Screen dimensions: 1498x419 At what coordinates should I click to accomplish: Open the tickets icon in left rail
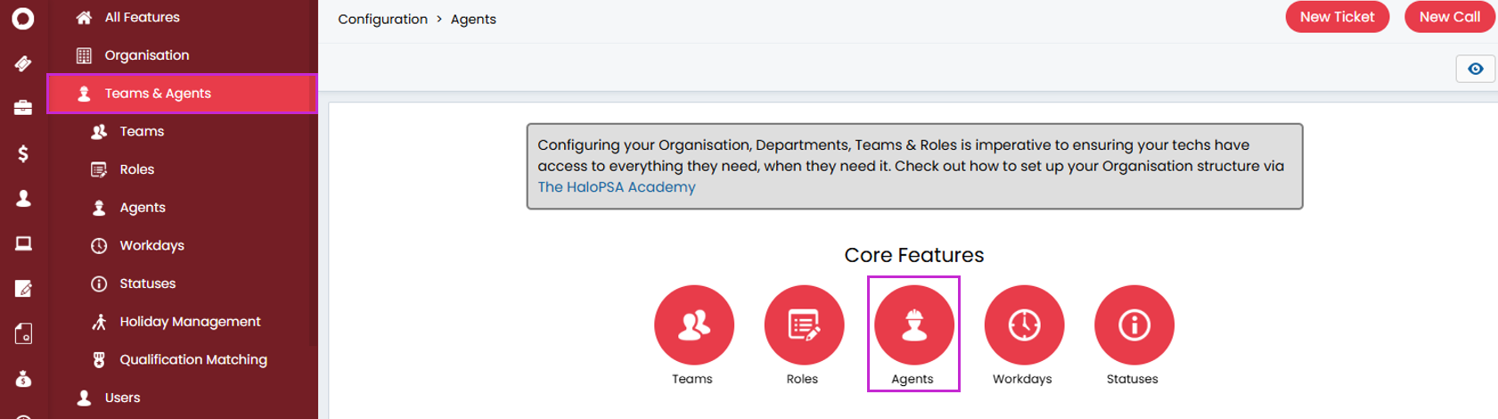23,63
